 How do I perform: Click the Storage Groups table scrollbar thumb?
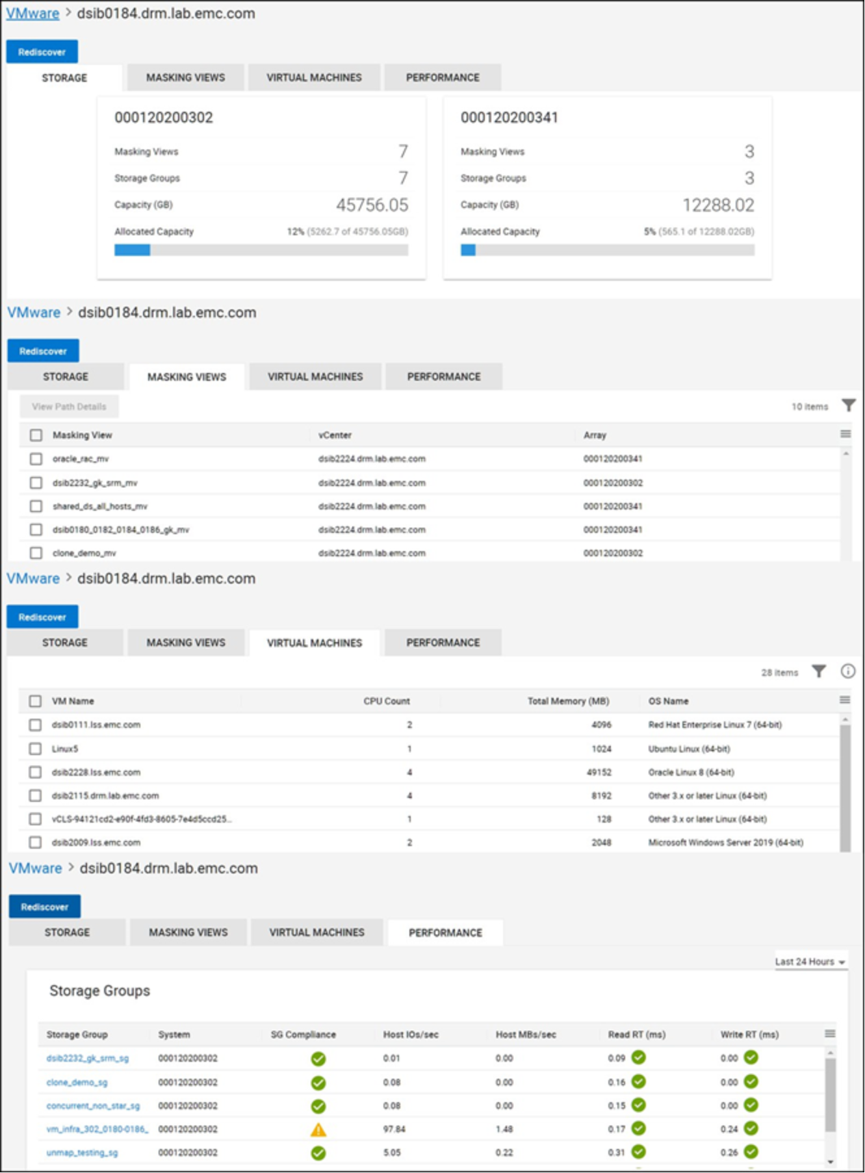(x=831, y=1095)
